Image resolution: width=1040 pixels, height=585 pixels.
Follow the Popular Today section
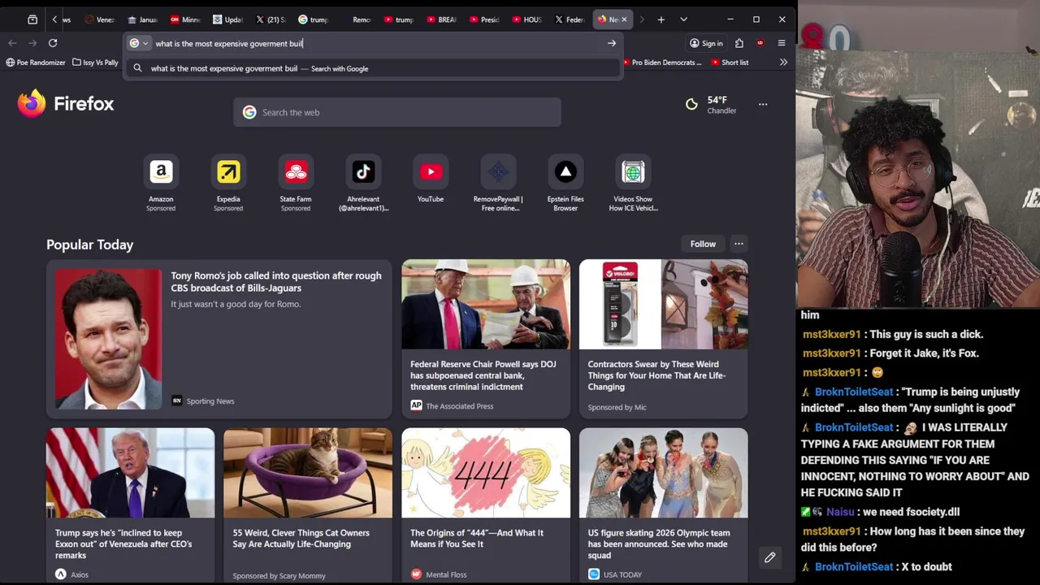(x=703, y=244)
